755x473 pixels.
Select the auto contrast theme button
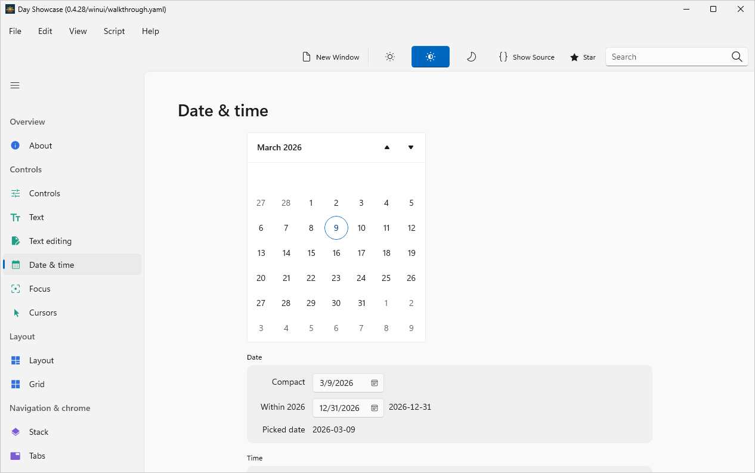tap(431, 57)
